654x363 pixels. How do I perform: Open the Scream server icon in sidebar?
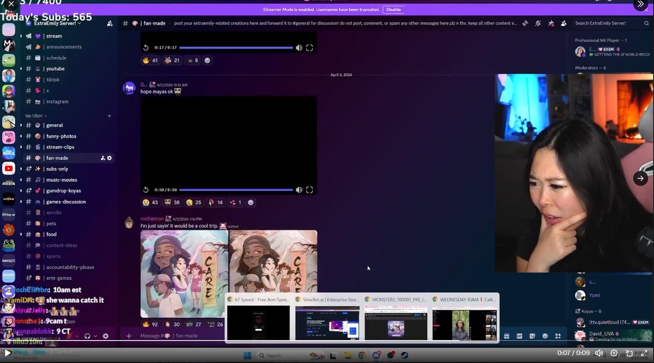tap(8, 199)
